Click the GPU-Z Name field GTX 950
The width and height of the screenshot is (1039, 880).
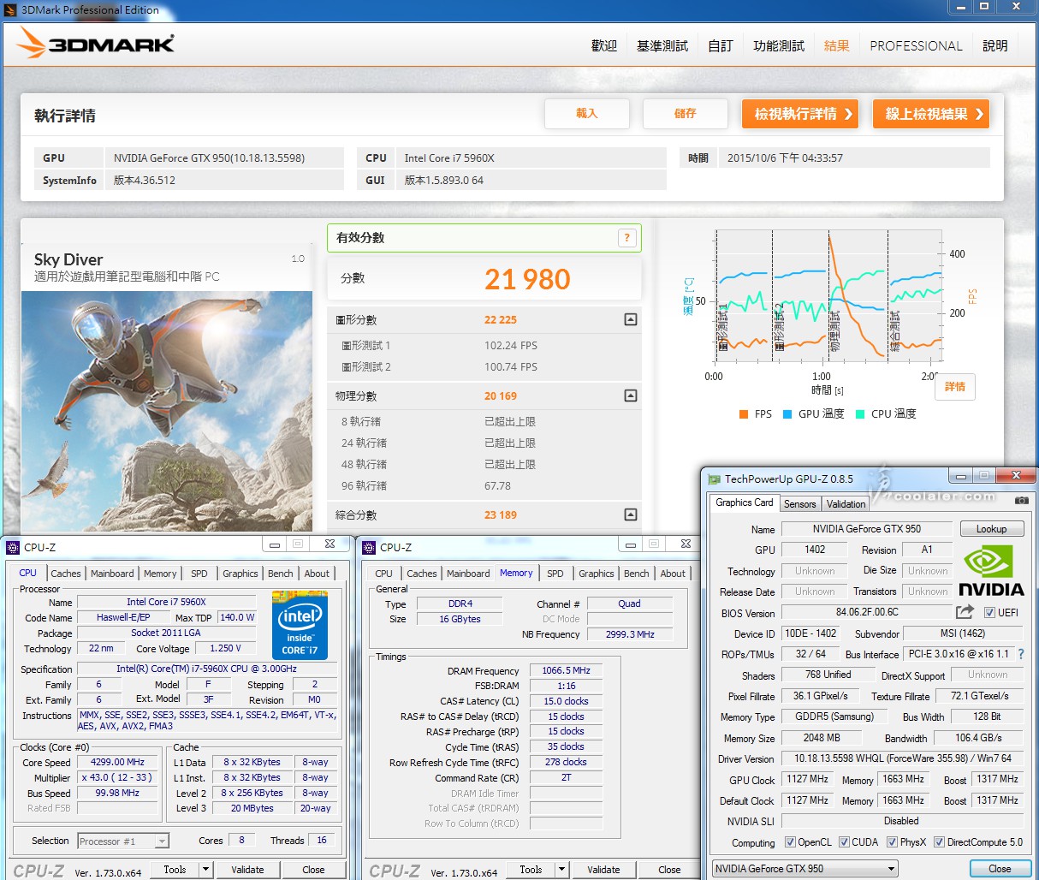867,529
